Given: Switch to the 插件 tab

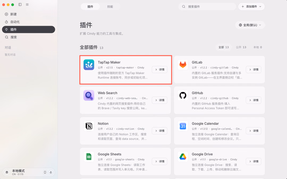Looking at the screenshot, I should pyautogui.click(x=90, y=7).
